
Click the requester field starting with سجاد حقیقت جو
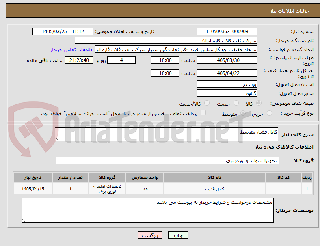click(x=176, y=50)
